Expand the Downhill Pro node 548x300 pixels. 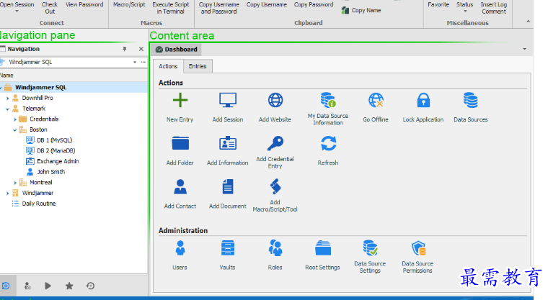pyautogui.click(x=7, y=99)
